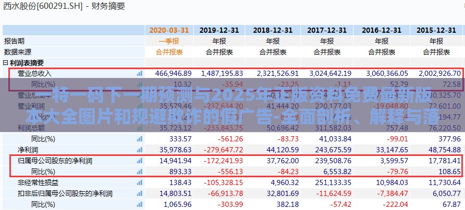Image resolution: width=465 pixels, height=210 pixels.
Task: Click the title 西水股份[600291.SH] - 财务摘要
Action: pyautogui.click(x=65, y=6)
